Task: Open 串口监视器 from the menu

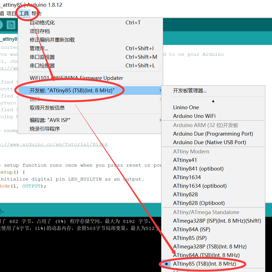Action: click(x=90, y=57)
